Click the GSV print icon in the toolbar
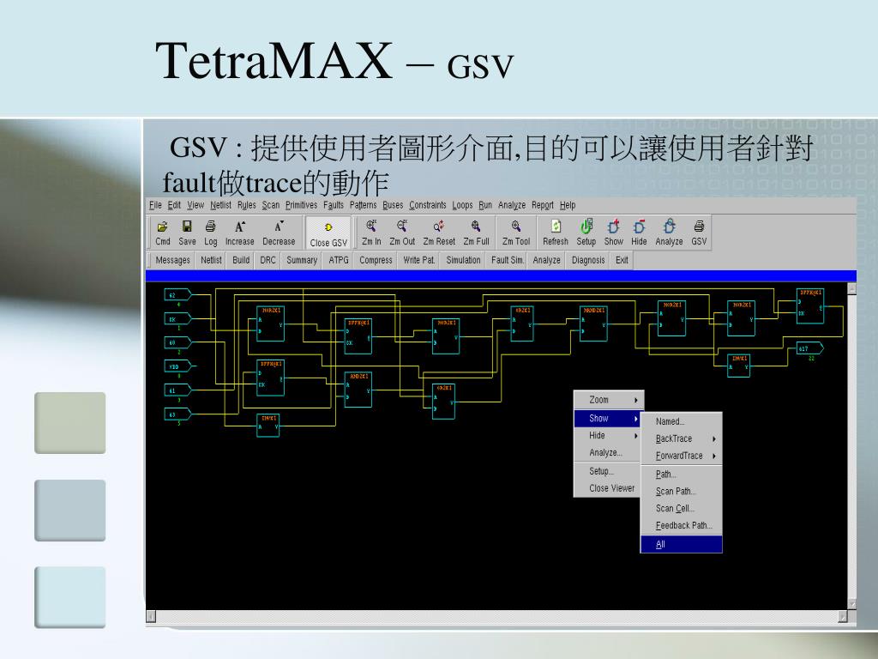The height and width of the screenshot is (659, 878). 699,233
